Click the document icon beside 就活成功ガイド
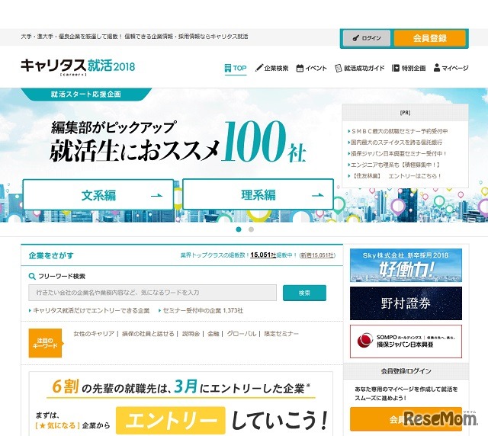 (338, 68)
